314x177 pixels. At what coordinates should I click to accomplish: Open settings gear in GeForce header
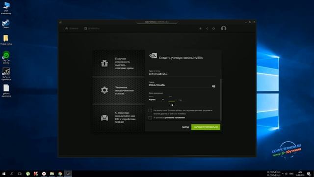click(x=213, y=29)
